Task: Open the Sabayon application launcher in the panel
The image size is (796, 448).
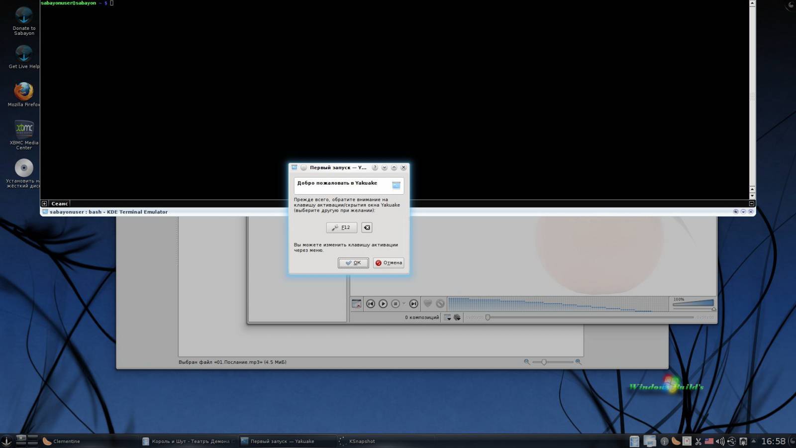Action: 6,441
